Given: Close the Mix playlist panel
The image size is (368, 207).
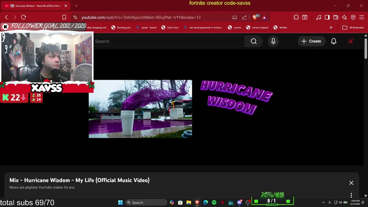Looking at the screenshot, I should click(x=351, y=183).
